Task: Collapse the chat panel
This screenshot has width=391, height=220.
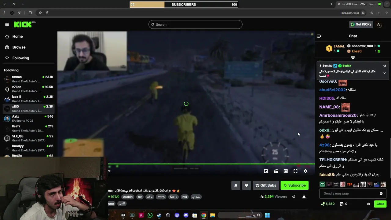Action: (x=319, y=36)
